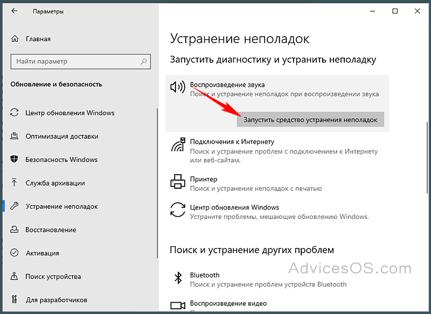
Task: Click the Найти параметр search field
Action: coord(80,61)
